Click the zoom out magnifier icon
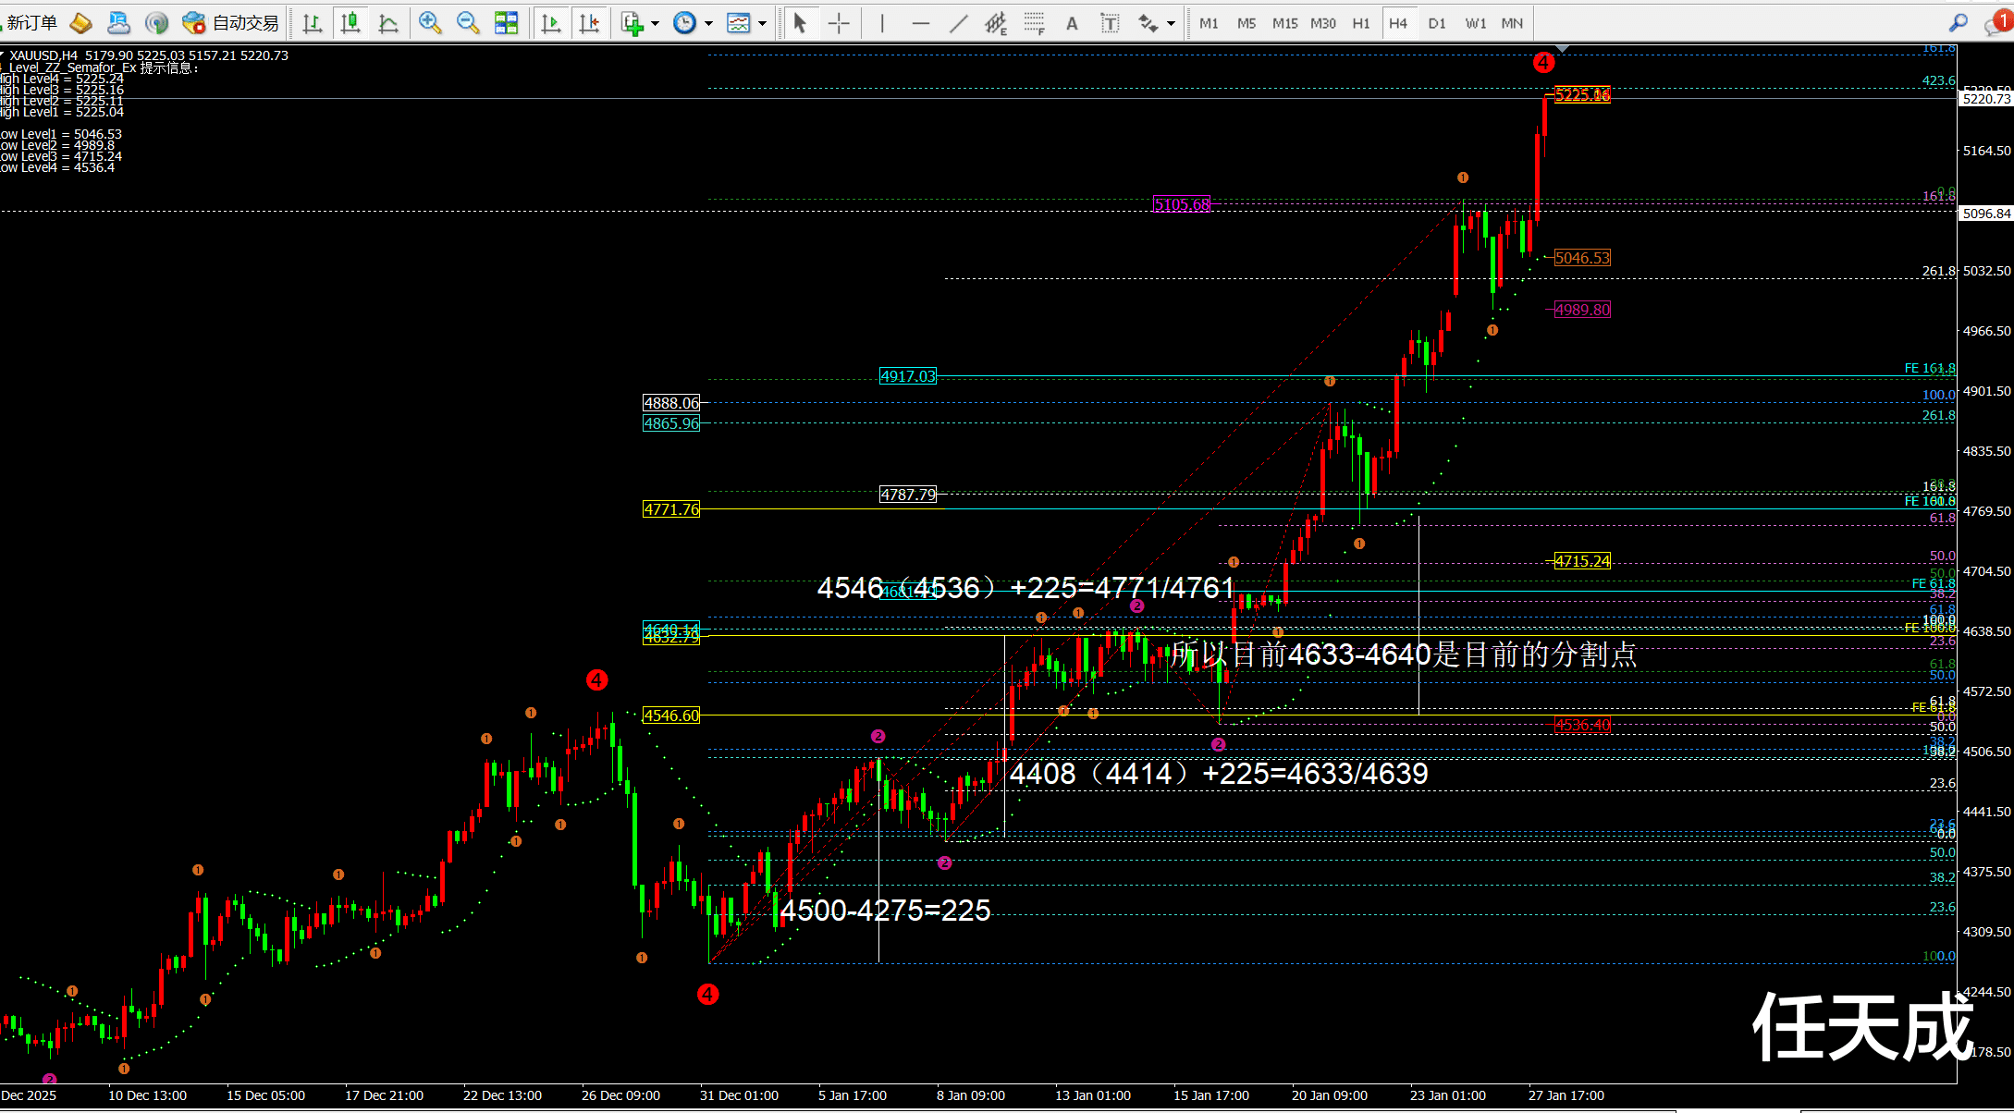The image size is (2014, 1113). (x=468, y=23)
